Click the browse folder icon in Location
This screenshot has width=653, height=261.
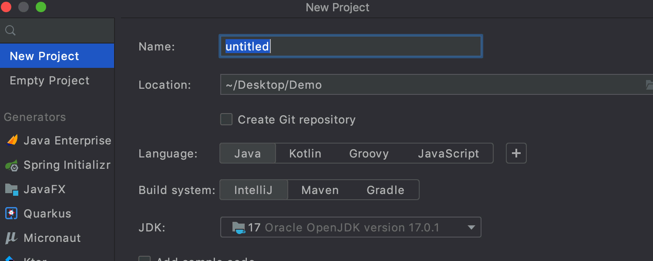(649, 85)
